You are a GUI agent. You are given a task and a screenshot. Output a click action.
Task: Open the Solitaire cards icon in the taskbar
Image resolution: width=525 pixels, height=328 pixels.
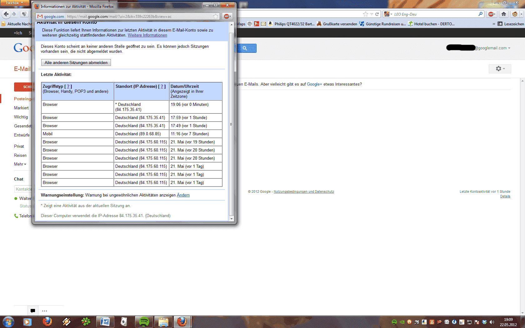pyautogui.click(x=124, y=322)
